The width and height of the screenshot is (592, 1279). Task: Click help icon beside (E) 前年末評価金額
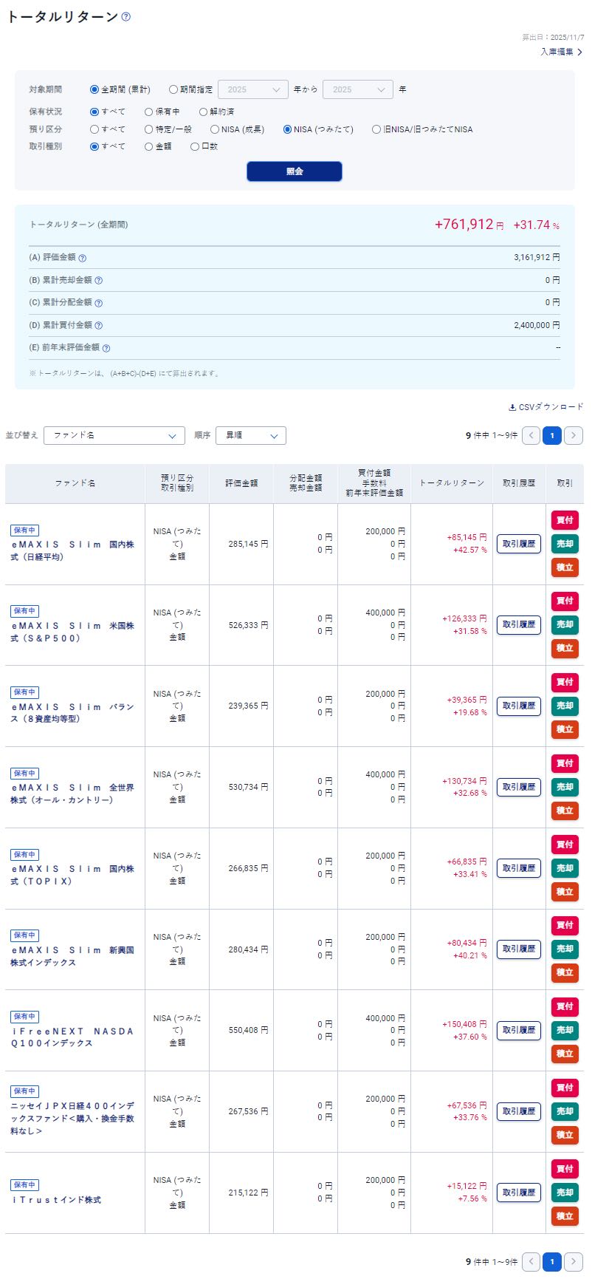tap(106, 348)
